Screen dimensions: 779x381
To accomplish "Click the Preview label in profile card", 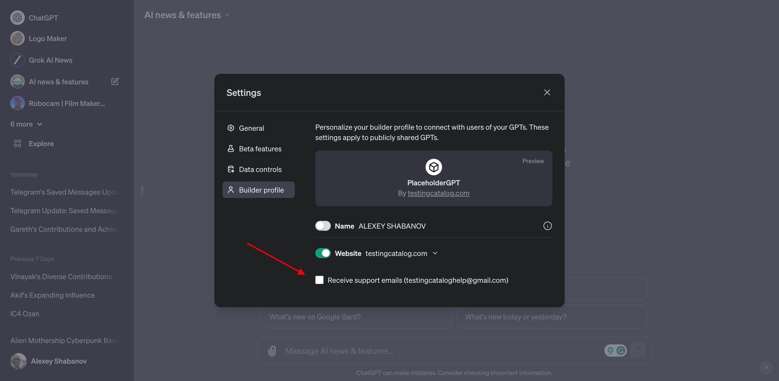I will coord(533,161).
